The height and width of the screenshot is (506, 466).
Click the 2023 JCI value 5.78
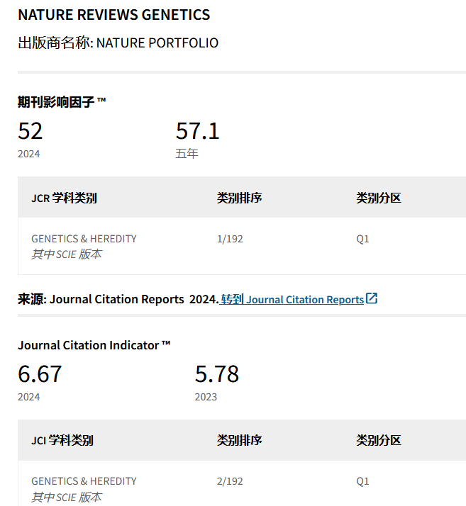(216, 374)
